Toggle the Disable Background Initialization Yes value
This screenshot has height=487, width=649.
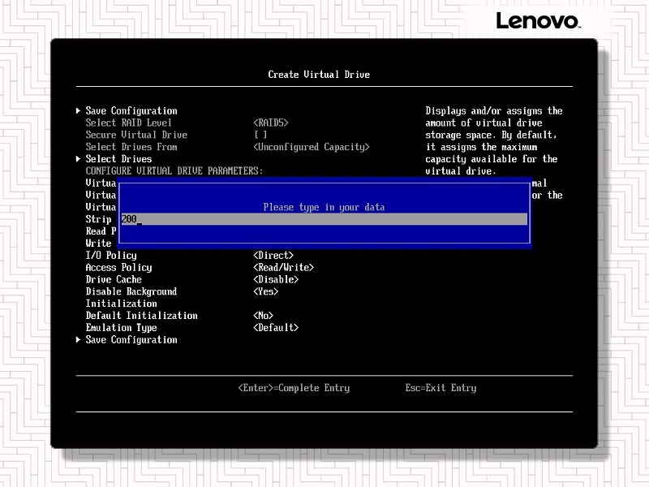[x=265, y=291]
